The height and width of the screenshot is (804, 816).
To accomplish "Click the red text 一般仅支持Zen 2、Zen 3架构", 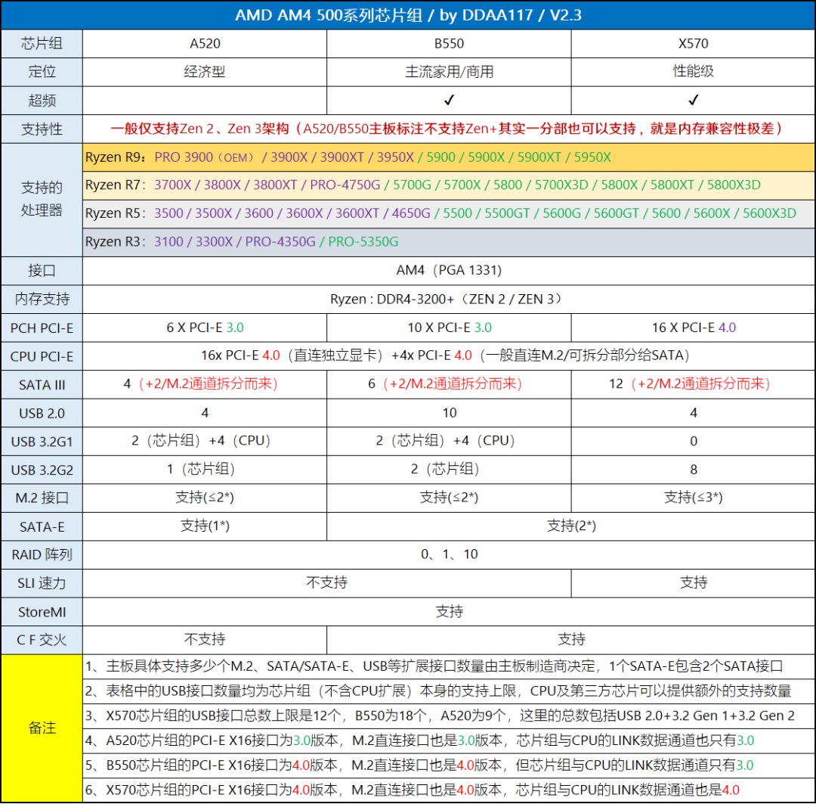I will [x=199, y=129].
